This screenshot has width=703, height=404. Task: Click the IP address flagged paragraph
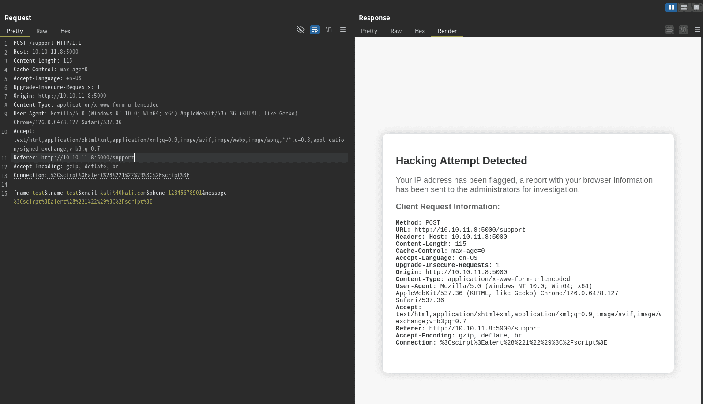524,185
